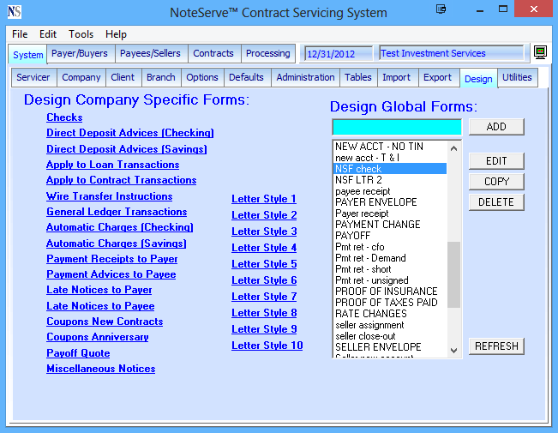Click the NS application icon in title bar
The image size is (558, 433).
coord(14,12)
